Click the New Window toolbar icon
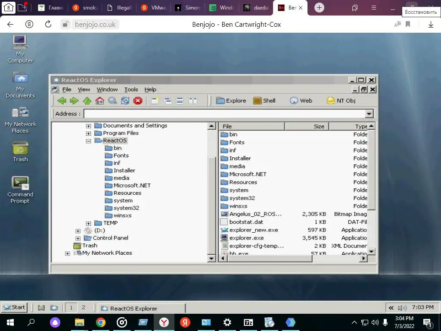441x331 pixels. (x=155, y=100)
